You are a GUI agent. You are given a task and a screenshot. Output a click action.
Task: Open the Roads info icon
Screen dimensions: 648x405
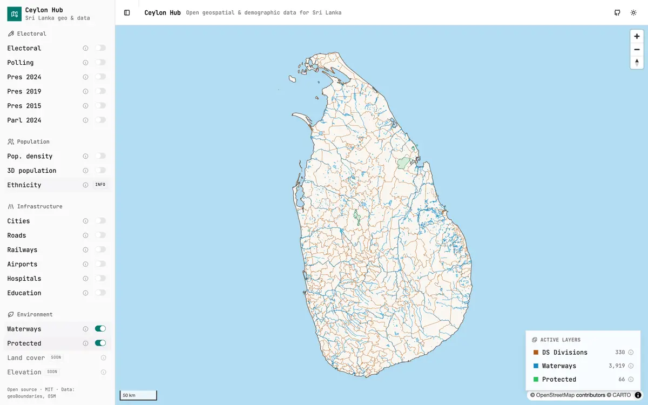85,235
